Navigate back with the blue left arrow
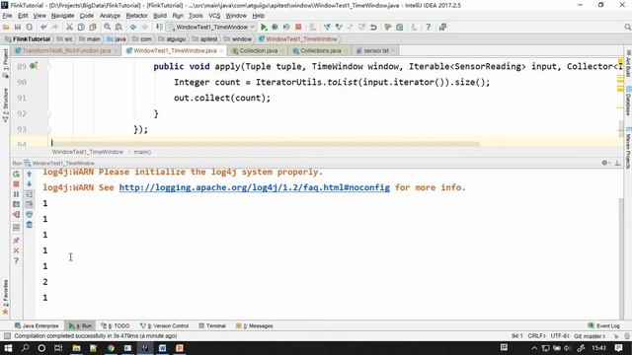This screenshot has height=355, width=632. click(133, 27)
